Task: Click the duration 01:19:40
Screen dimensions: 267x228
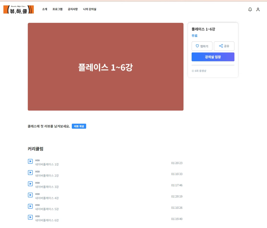Action: coord(177,219)
